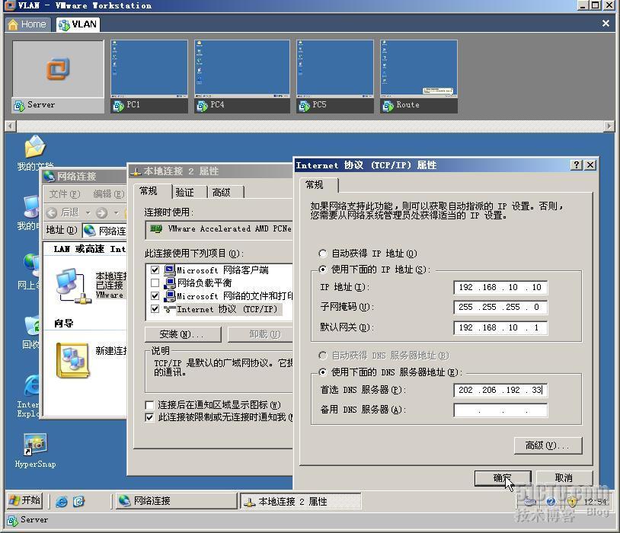Toggle Microsoft network client checkbox
Image resolution: width=620 pixels, height=533 pixels.
tap(155, 270)
